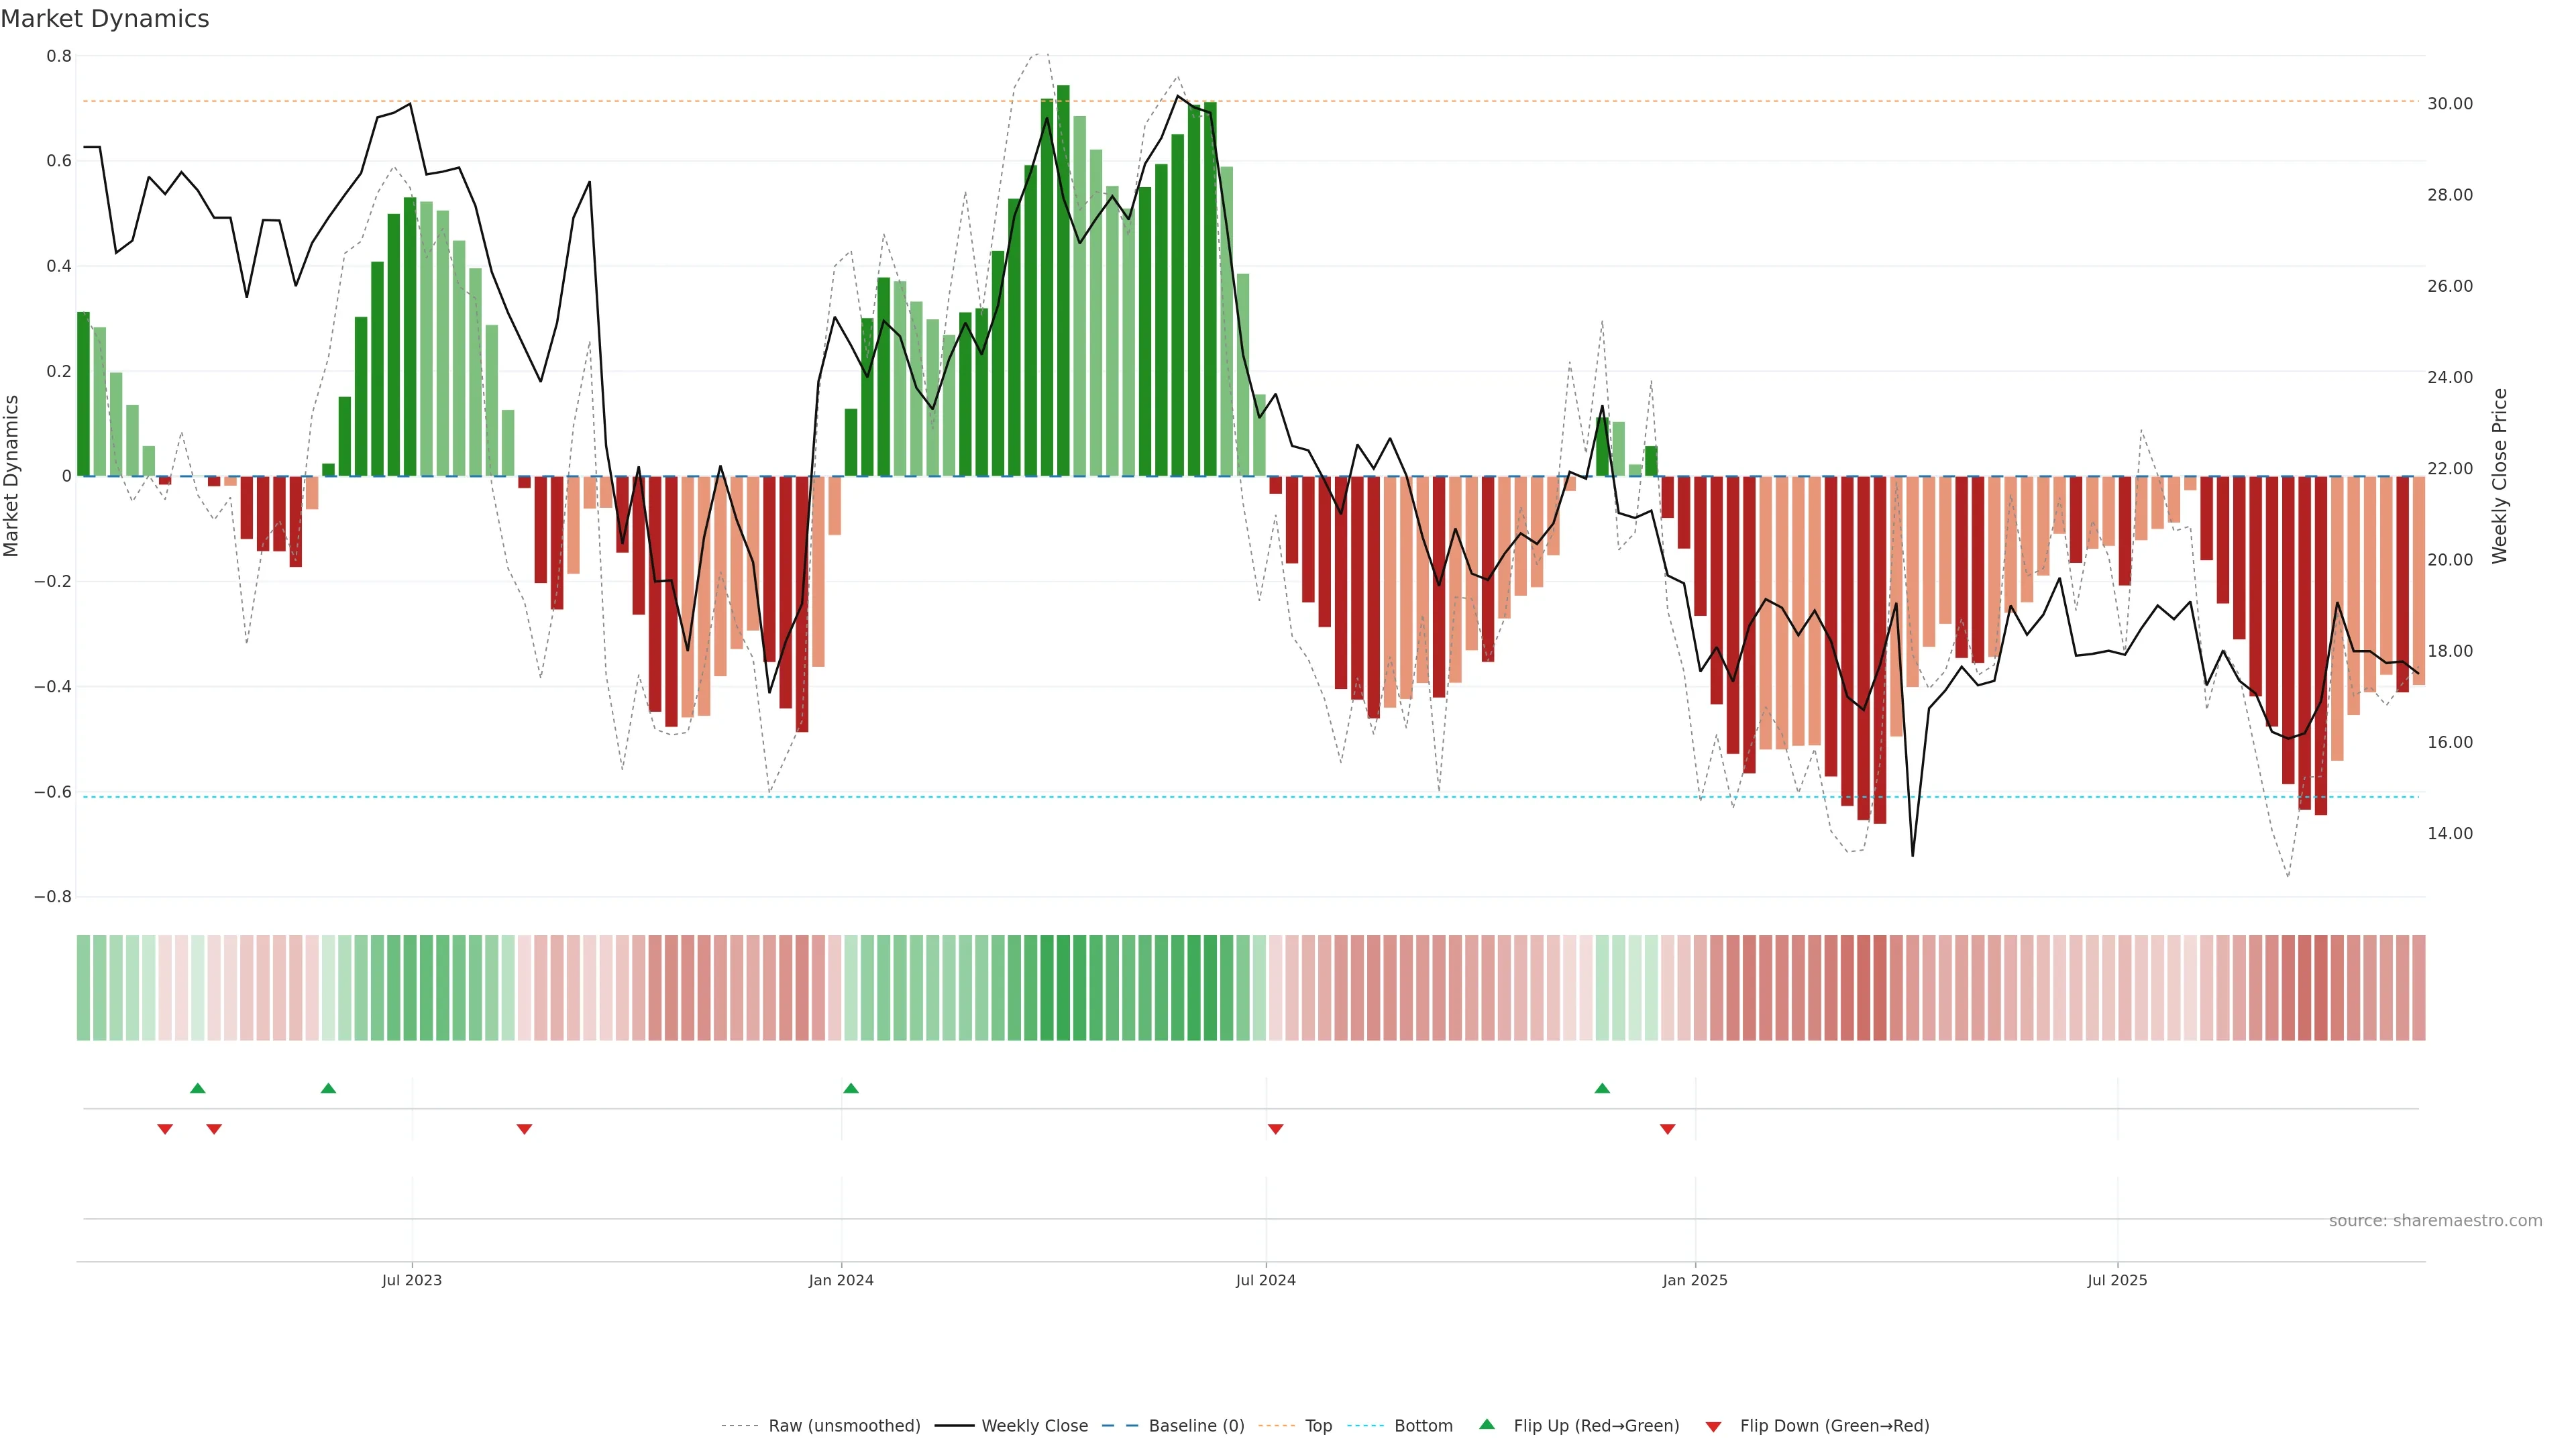
Task: Click the leftmost red Flip Down marker
Action: point(165,1129)
